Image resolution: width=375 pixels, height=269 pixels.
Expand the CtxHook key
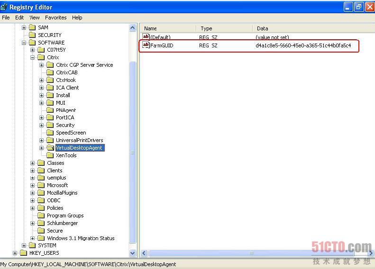click(41, 80)
